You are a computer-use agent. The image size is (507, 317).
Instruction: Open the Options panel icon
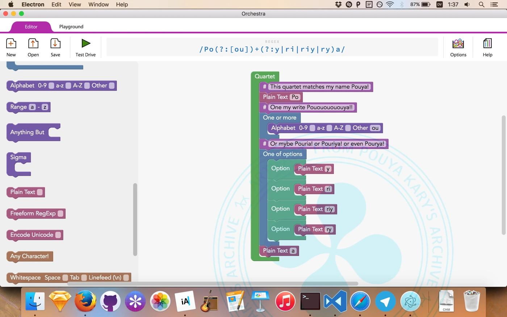458,44
